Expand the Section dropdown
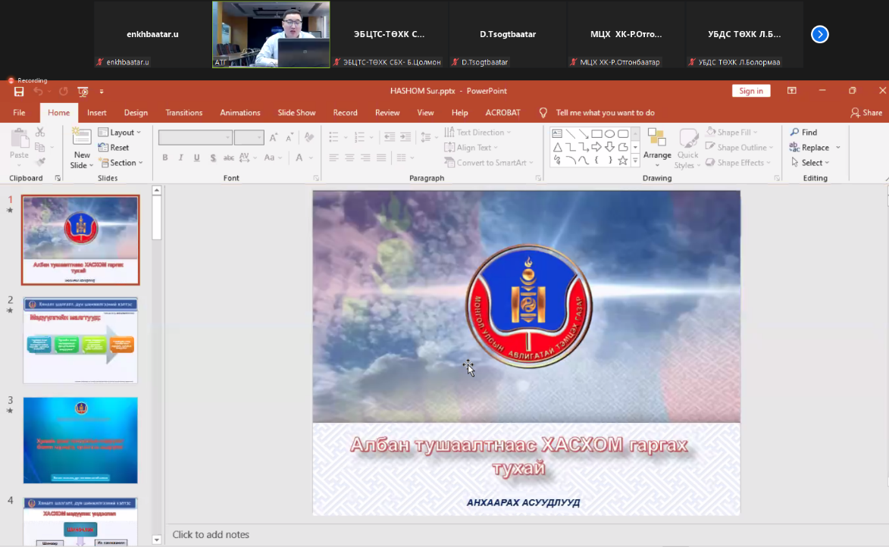Viewport: 889px width, 547px height. [x=121, y=163]
